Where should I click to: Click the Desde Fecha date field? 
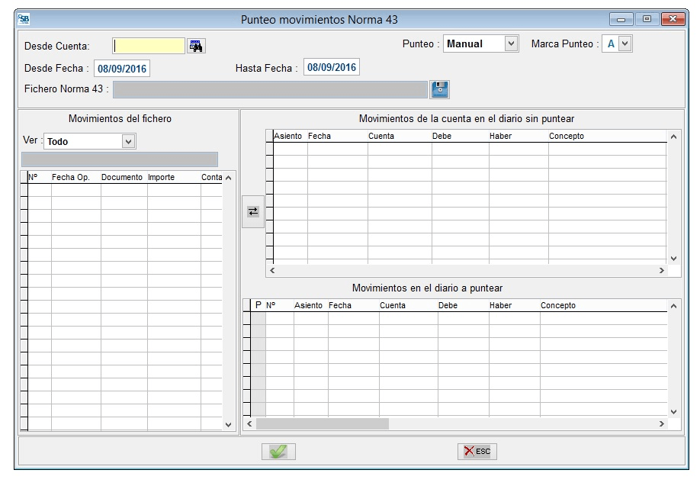(x=122, y=69)
